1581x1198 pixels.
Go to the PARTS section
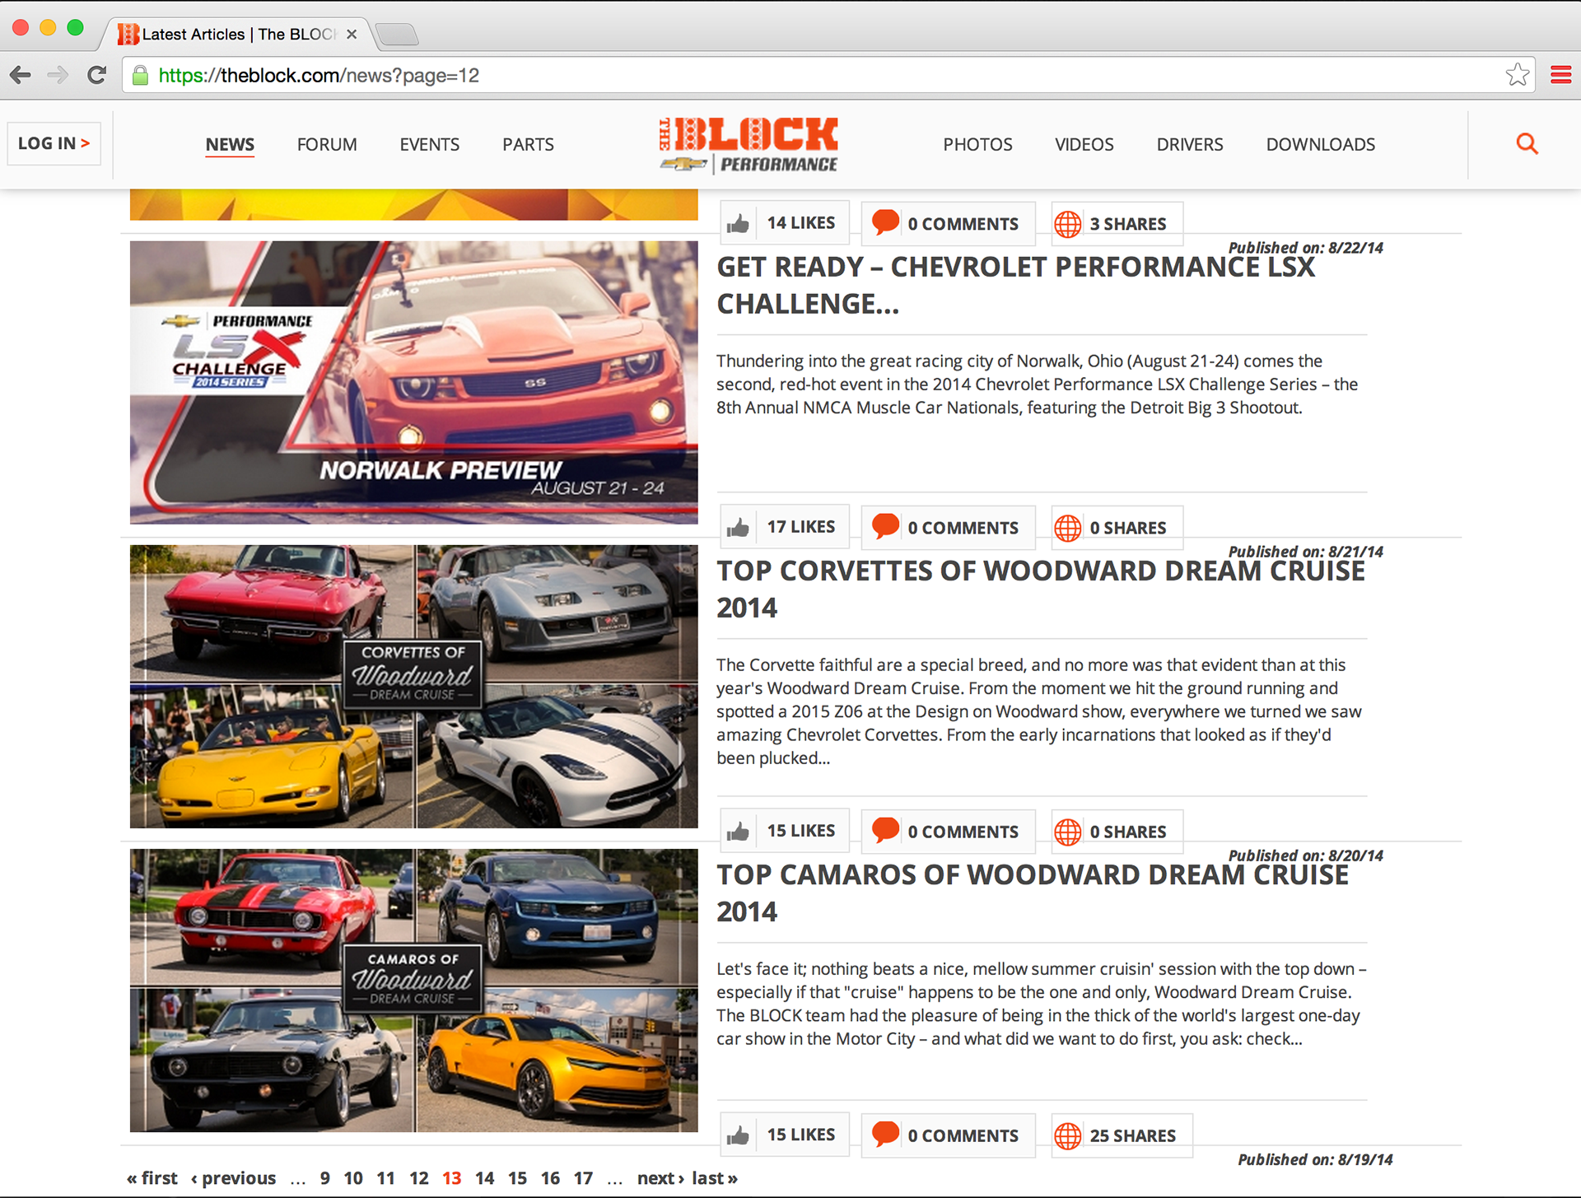[528, 144]
